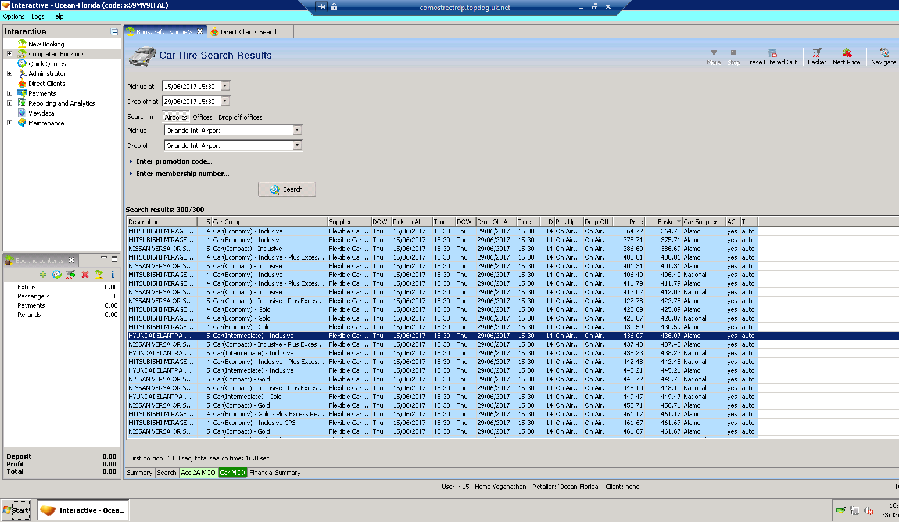Open the Navigate compass tool
This screenshot has height=522, width=899.
(883, 53)
